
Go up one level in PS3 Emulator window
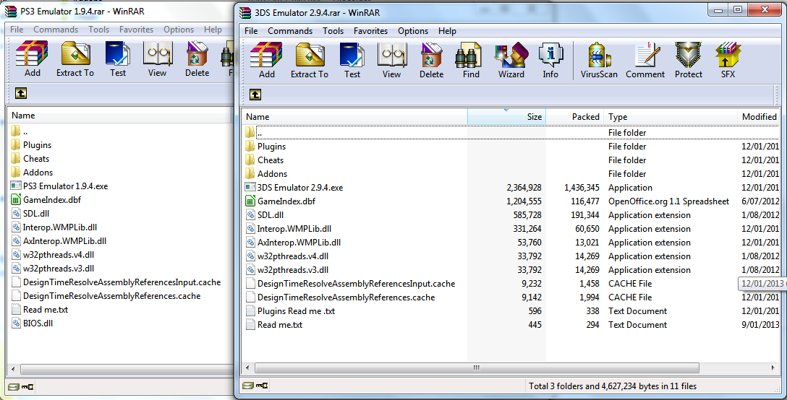(20, 92)
